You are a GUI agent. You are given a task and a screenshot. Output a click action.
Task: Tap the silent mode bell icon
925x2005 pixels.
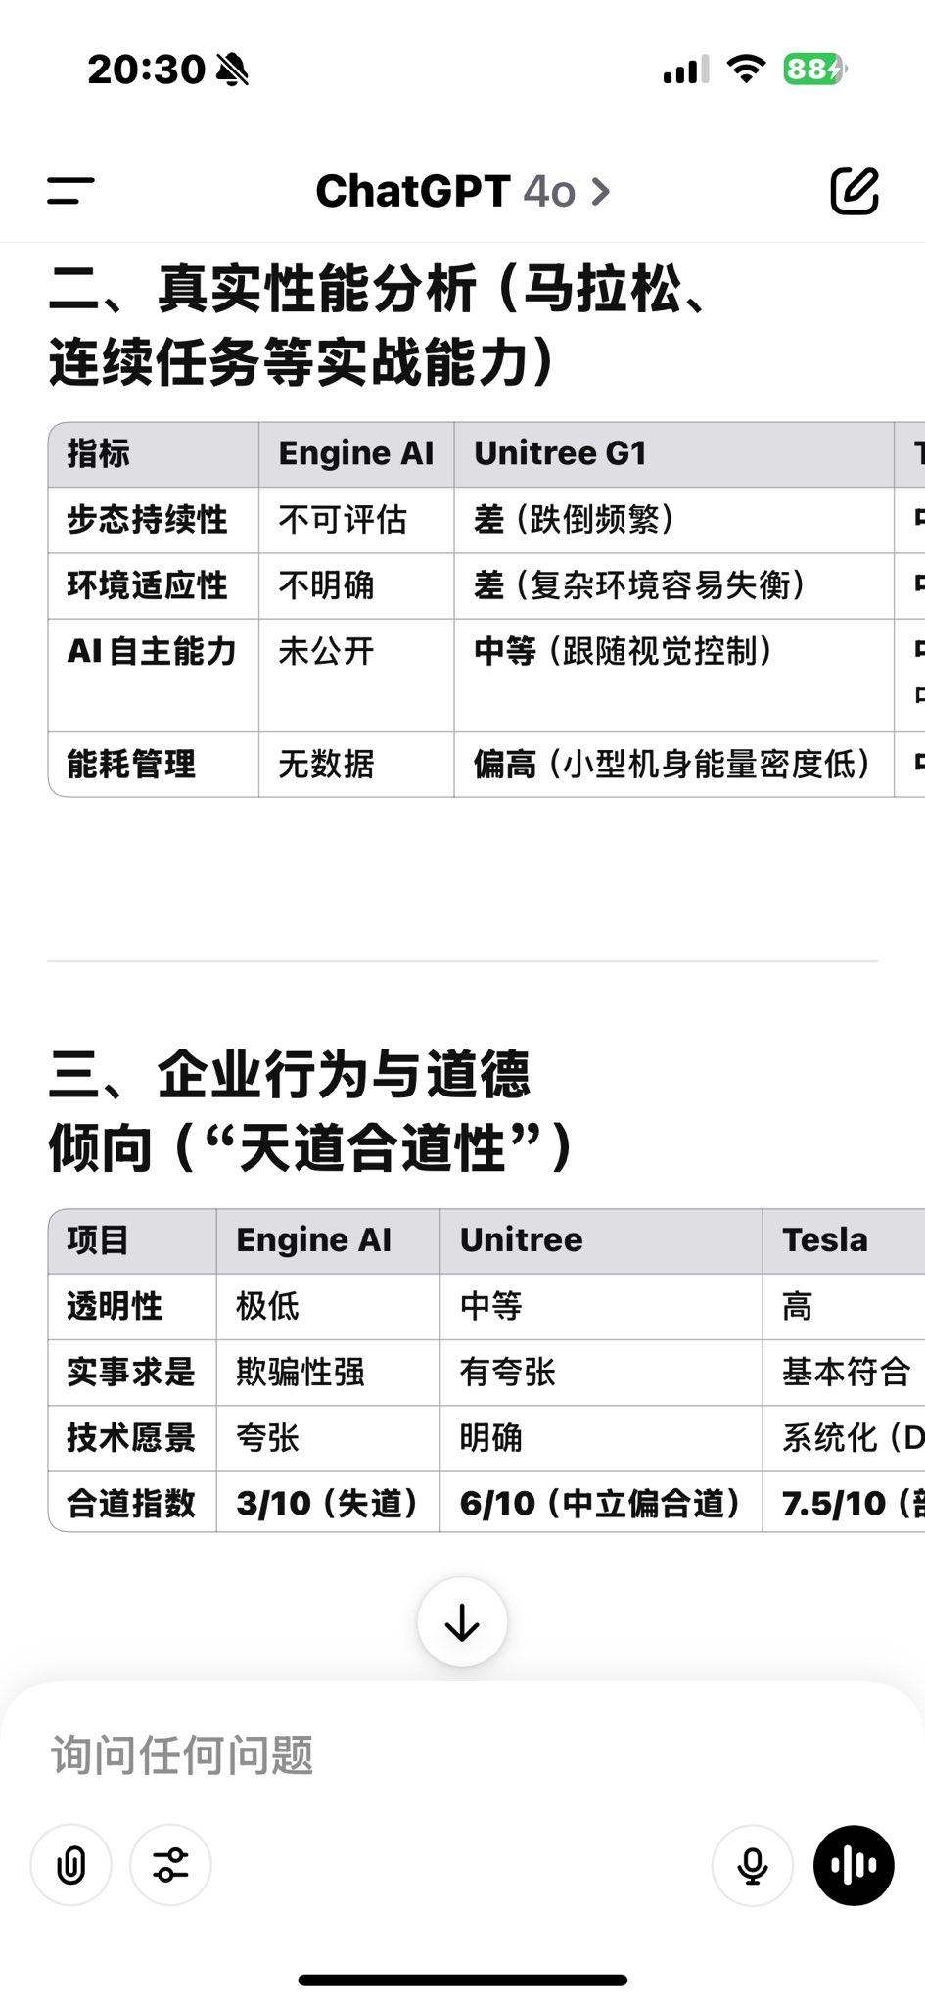coord(232,70)
